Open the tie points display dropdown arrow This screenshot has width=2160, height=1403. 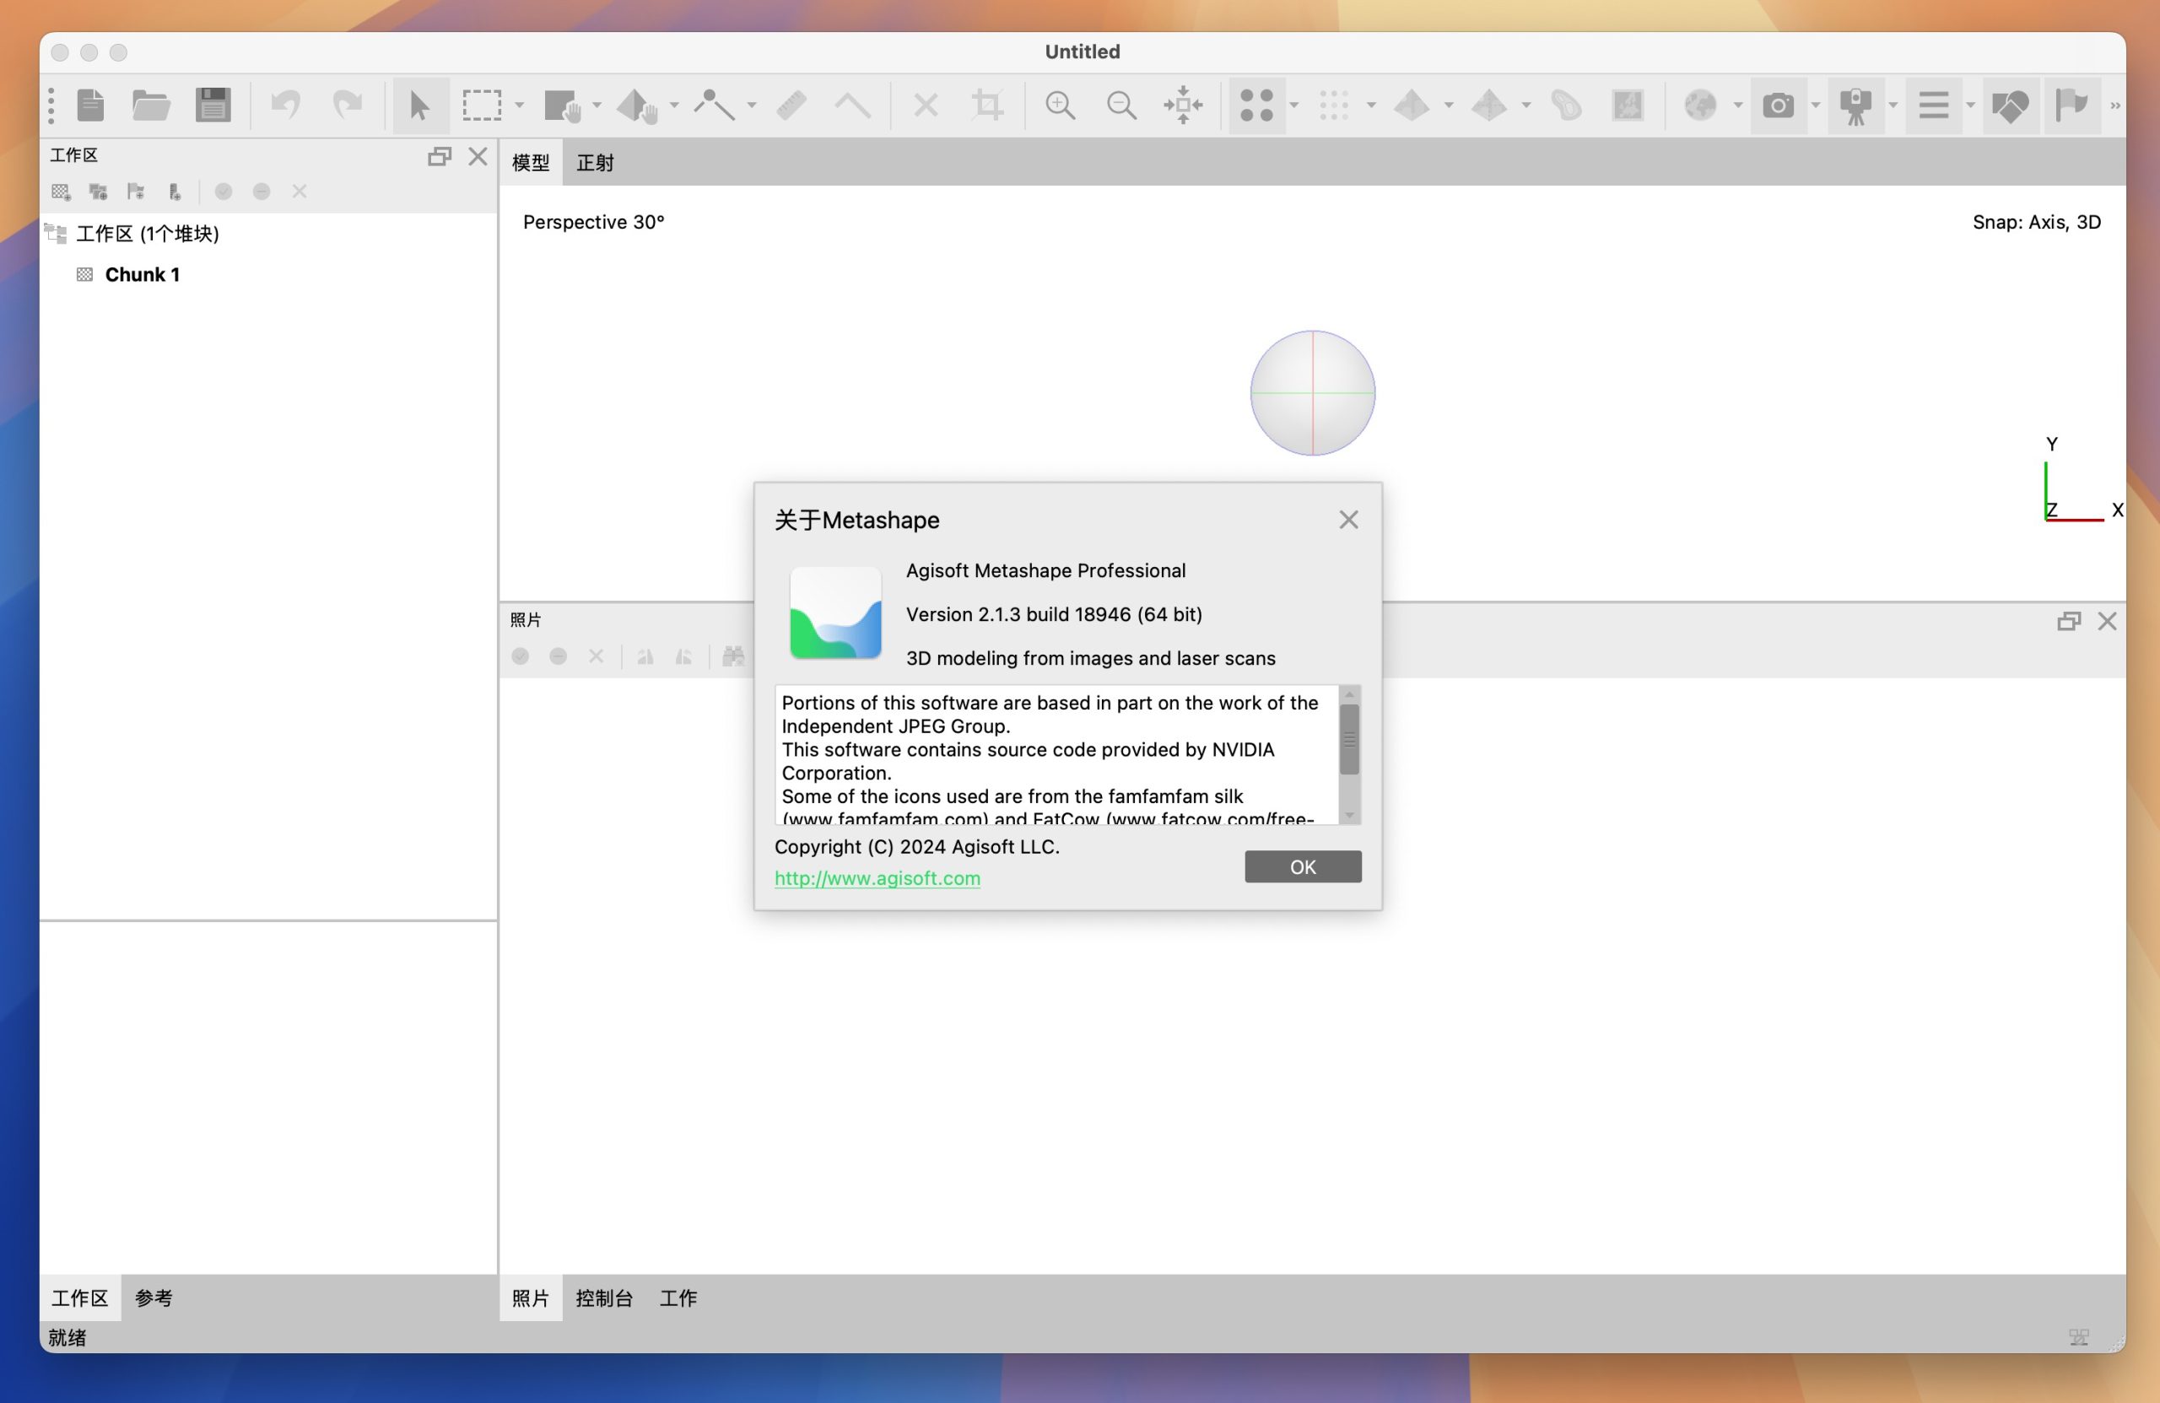click(x=1294, y=105)
